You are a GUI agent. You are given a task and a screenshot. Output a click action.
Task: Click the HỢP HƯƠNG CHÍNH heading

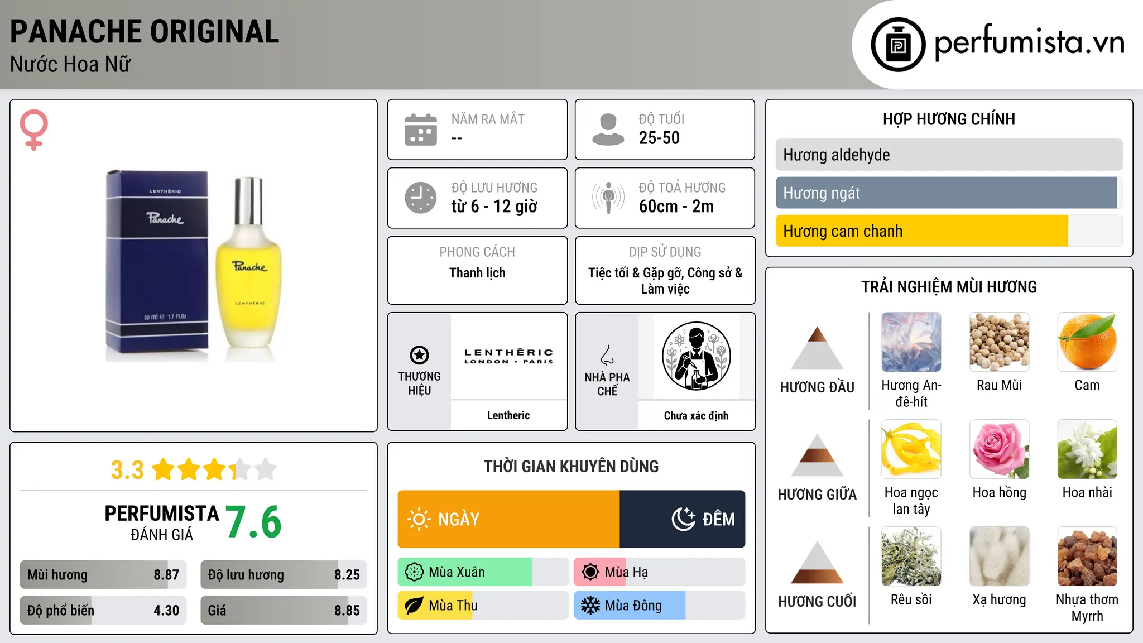coord(949,119)
